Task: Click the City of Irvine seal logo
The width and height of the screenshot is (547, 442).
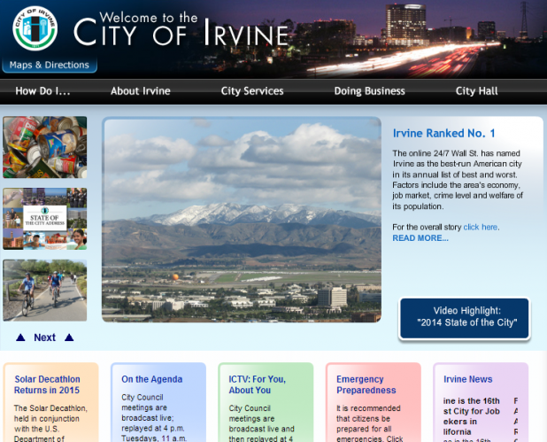Action: click(x=35, y=28)
